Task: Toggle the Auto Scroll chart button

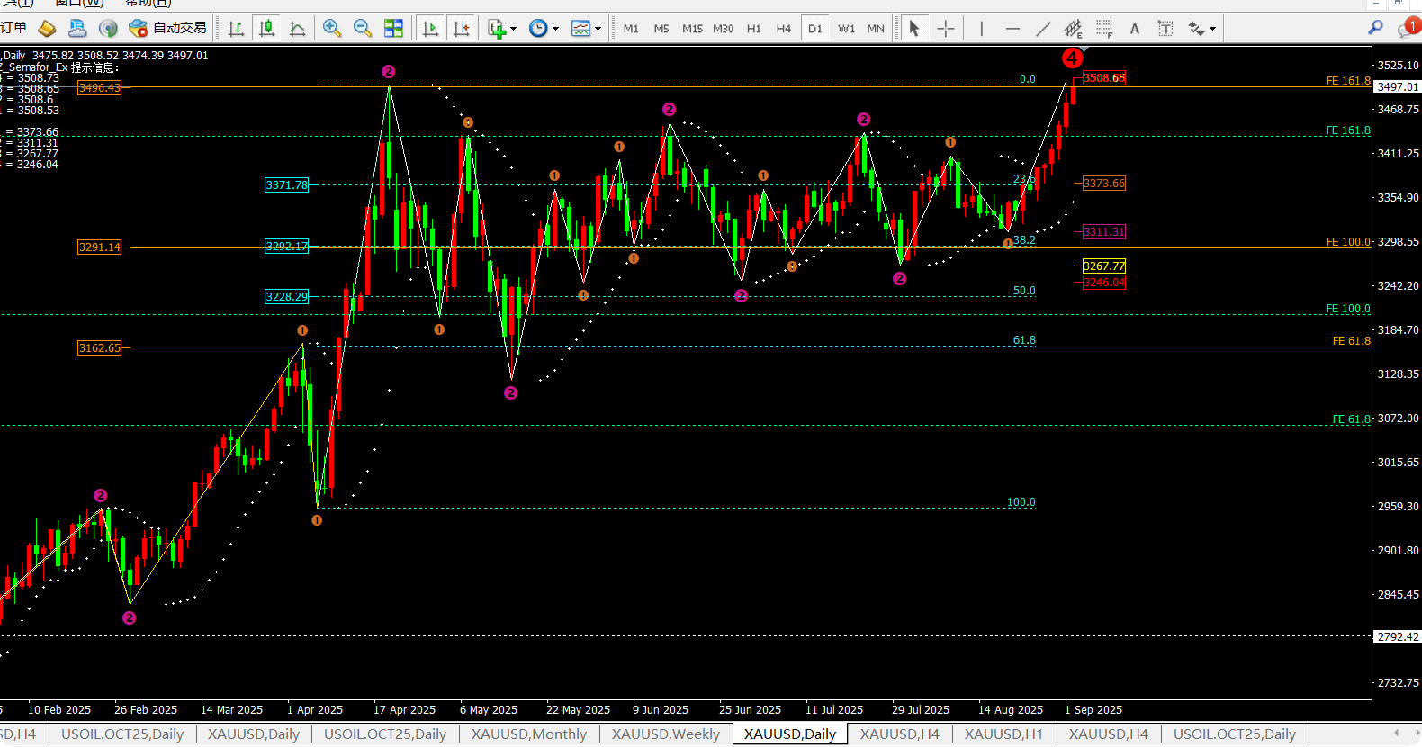Action: click(x=431, y=29)
